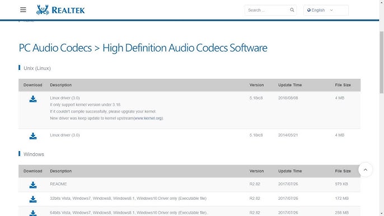Viewport: 384px width, 216px height.
Task: Click the page vertical scrollbar thumb
Action: [381, 62]
